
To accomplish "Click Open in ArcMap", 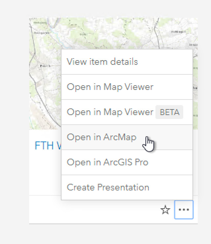I will pyautogui.click(x=127, y=137).
